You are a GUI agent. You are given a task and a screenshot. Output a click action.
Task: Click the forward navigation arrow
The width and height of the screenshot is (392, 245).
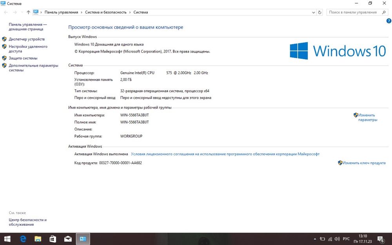15,12
